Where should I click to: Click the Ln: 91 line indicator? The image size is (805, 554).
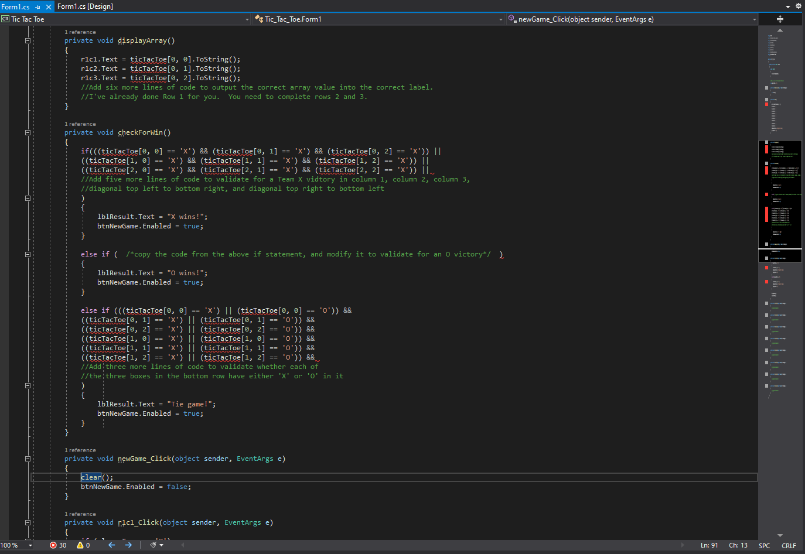pyautogui.click(x=709, y=545)
